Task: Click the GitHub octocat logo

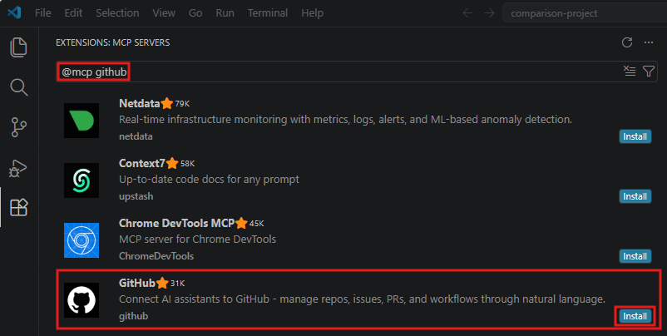Action: (82, 300)
